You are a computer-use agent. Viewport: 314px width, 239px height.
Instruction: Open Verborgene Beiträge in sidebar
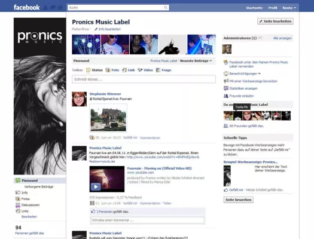(x=39, y=186)
